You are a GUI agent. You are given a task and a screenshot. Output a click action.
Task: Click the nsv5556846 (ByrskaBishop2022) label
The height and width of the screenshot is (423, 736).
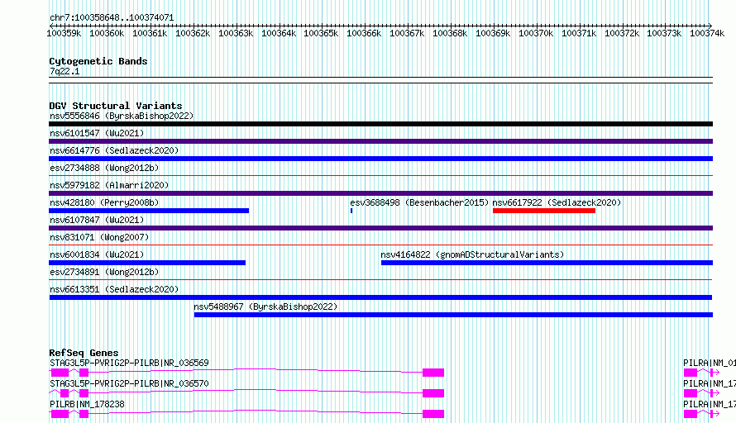(x=122, y=116)
